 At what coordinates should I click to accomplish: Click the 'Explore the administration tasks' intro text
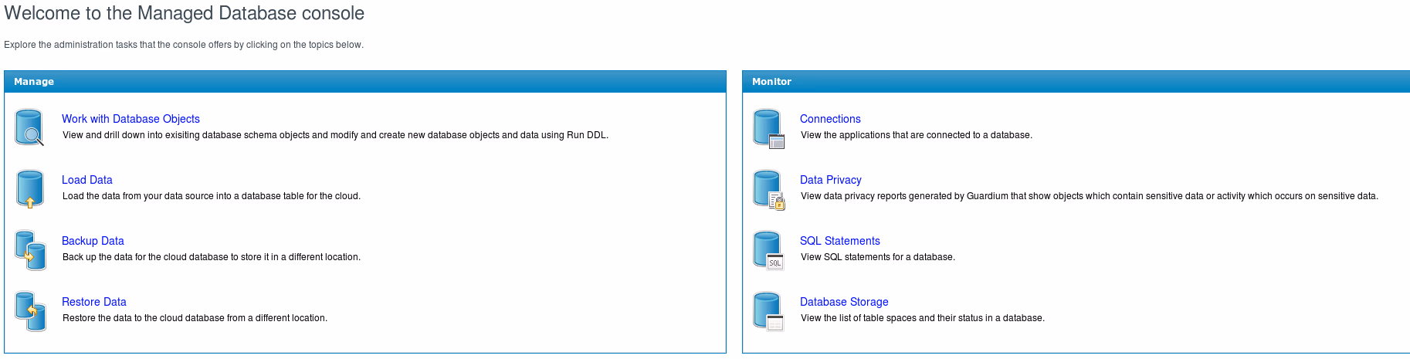(184, 45)
